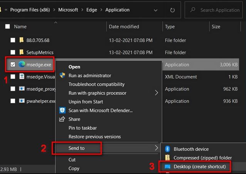Click the Compressed zipped folder icon
Viewport: 246px width, 174px height.
pos(167,157)
